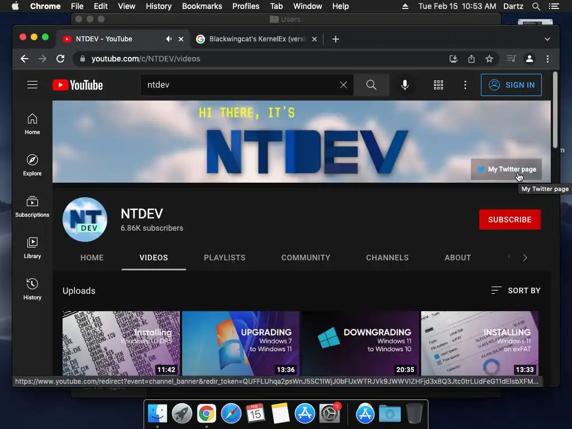The width and height of the screenshot is (572, 429).
Task: Click the red SUBSCRIBE button
Action: (x=509, y=220)
